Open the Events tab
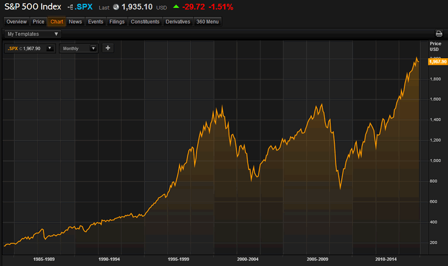The width and height of the screenshot is (448, 266). pos(95,22)
